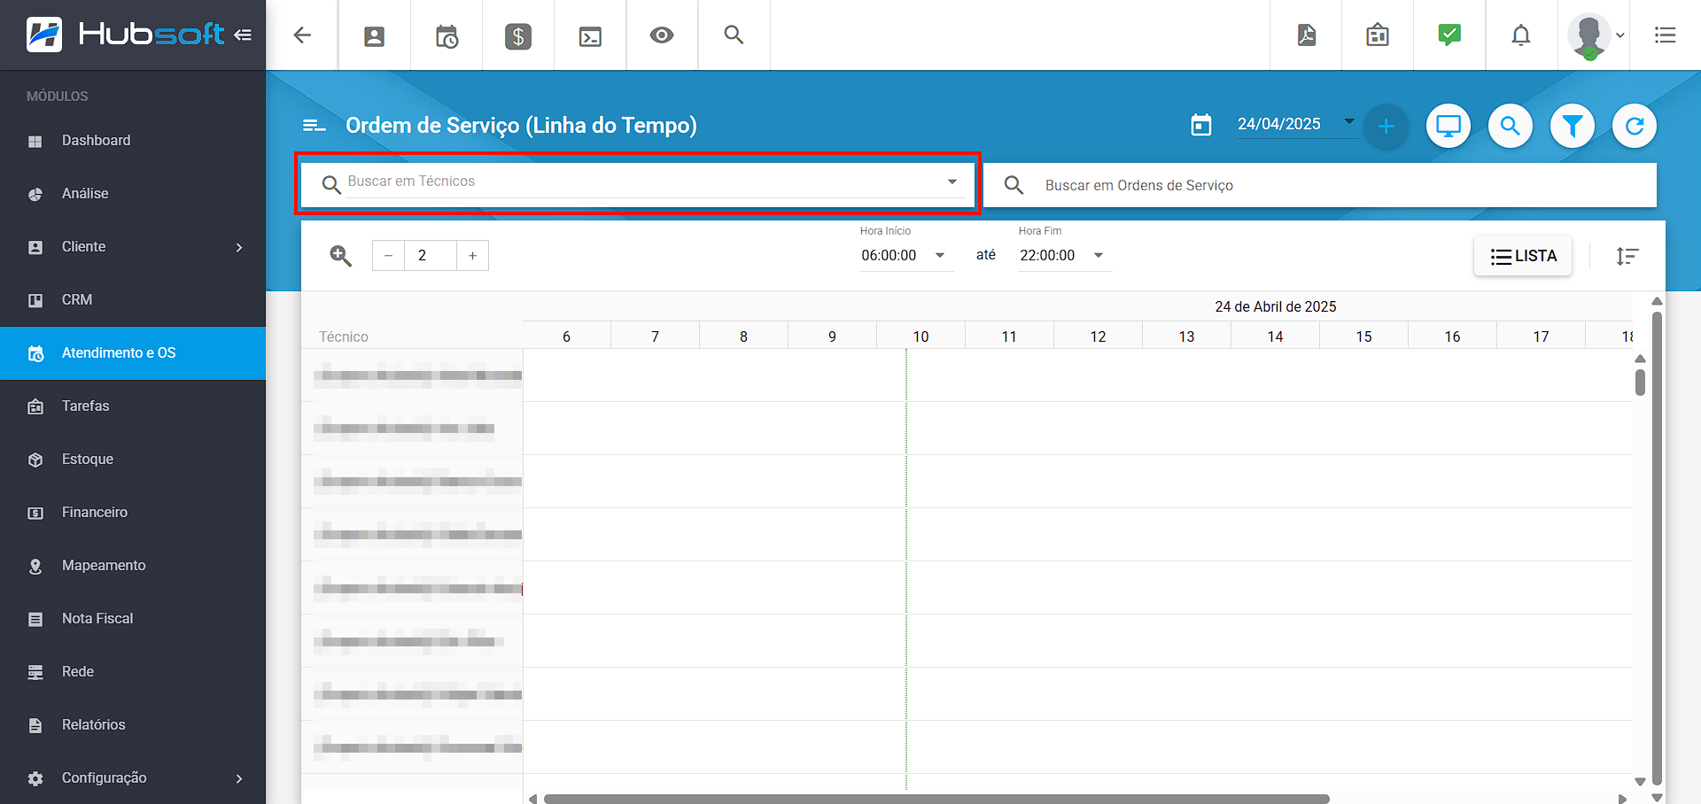Click hour 10 in the timeline header

pos(920,336)
